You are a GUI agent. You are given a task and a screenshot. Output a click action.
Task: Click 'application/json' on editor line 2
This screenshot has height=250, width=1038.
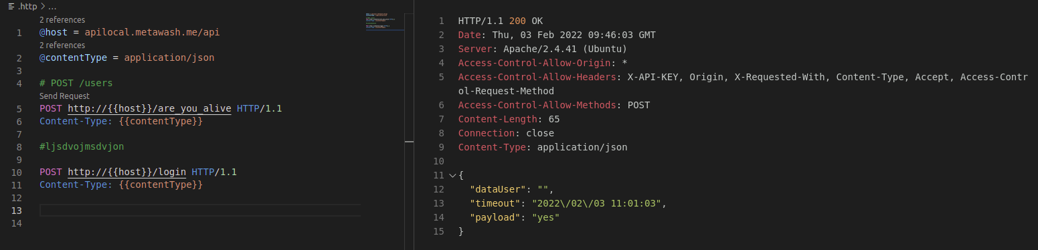click(x=169, y=58)
